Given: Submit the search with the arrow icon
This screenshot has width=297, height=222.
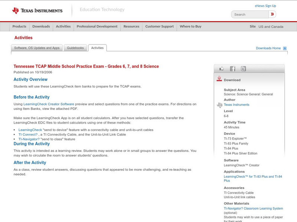Looking at the screenshot, I should (x=272, y=14).
